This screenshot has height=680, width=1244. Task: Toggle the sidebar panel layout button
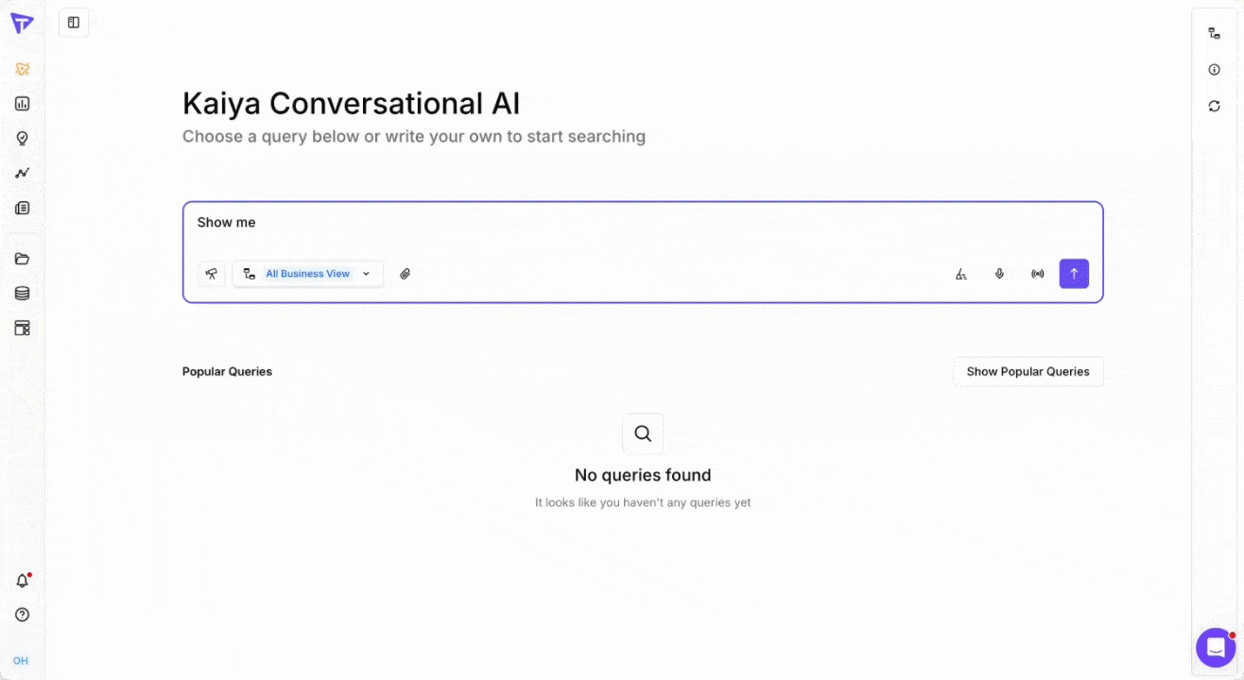[74, 23]
